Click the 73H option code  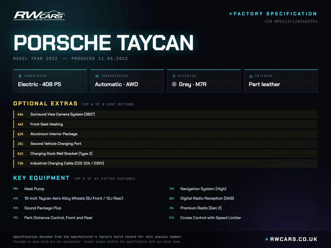click(x=20, y=164)
